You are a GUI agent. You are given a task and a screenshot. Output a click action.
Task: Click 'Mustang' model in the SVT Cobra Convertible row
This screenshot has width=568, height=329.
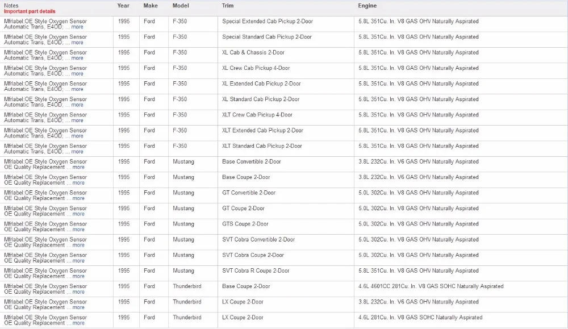(183, 239)
